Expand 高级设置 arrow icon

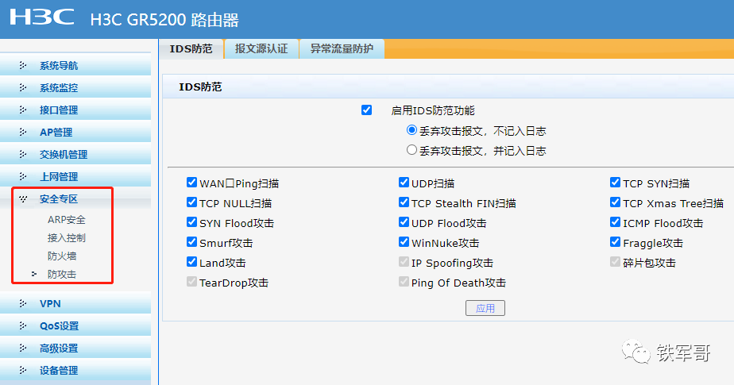tap(22, 348)
